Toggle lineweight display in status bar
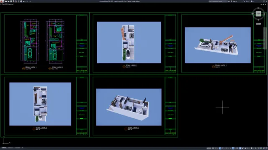The width and height of the screenshot is (268, 150). [x=237, y=148]
